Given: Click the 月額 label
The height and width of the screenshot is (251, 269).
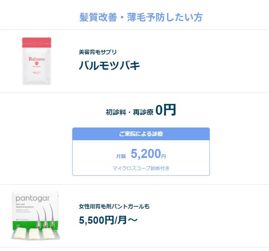Looking at the screenshot, I should (x=121, y=156).
